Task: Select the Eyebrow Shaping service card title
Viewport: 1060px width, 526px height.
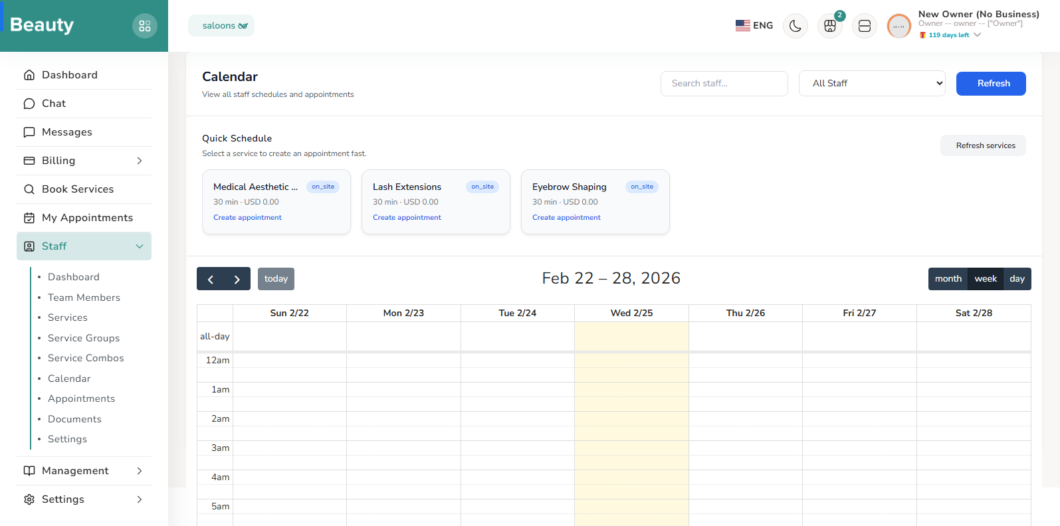Action: click(570, 187)
